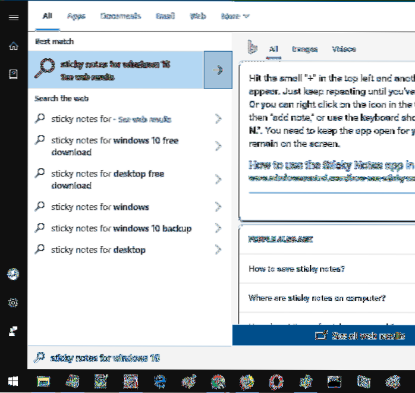Expand arrow for 'sticky notes for desktop' suggestion
The height and width of the screenshot is (393, 415).
click(218, 250)
